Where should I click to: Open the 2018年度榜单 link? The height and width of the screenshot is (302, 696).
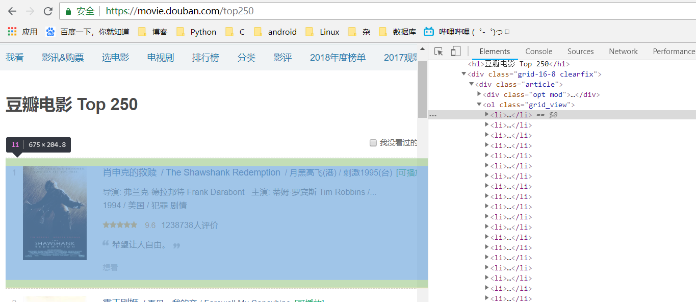338,58
